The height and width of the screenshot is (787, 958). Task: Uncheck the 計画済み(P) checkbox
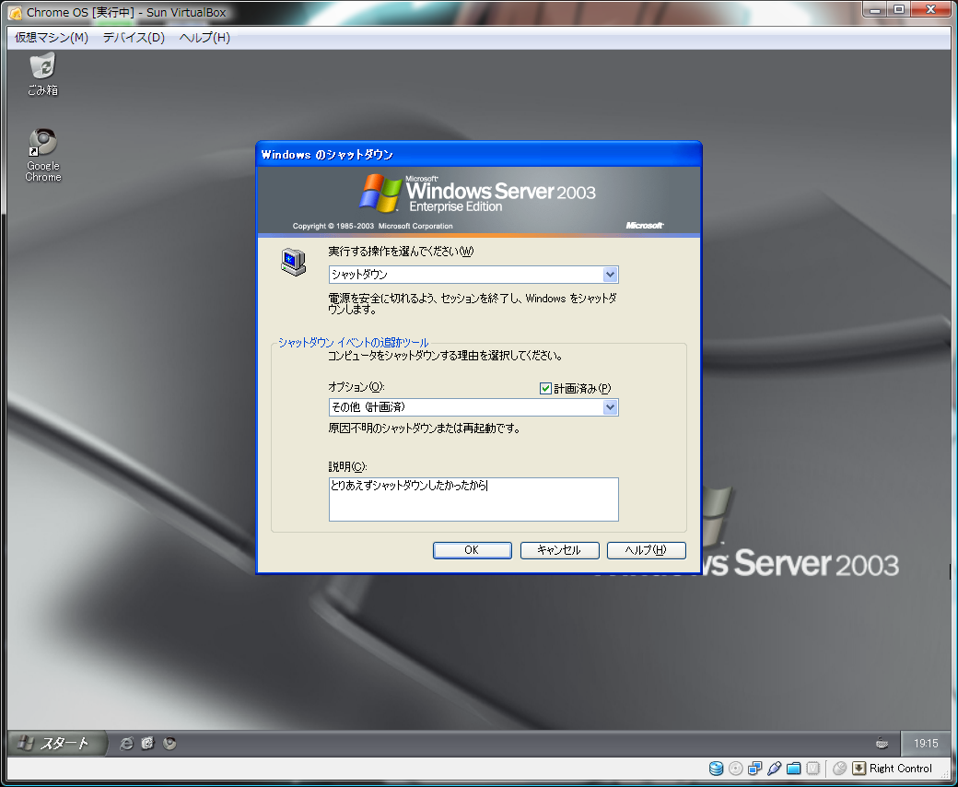(545, 389)
